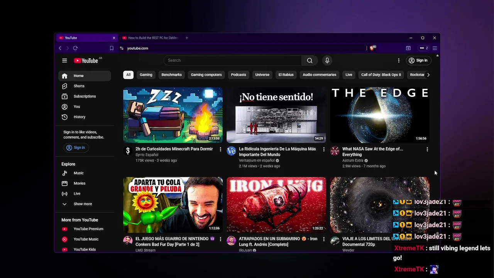Switch to the How to Build the BEST PC tab

pos(150,38)
